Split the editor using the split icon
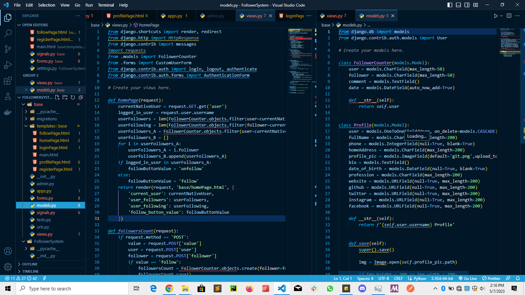Image resolution: width=525 pixels, height=295 pixels. coord(509,15)
